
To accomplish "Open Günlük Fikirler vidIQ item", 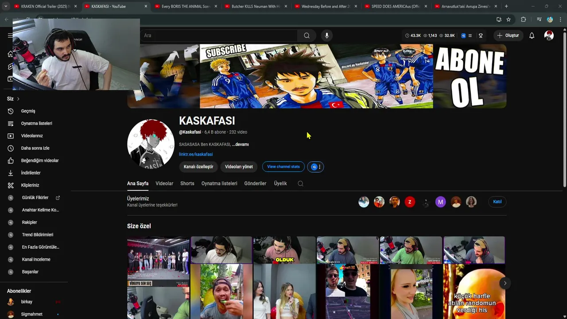I will pyautogui.click(x=35, y=198).
